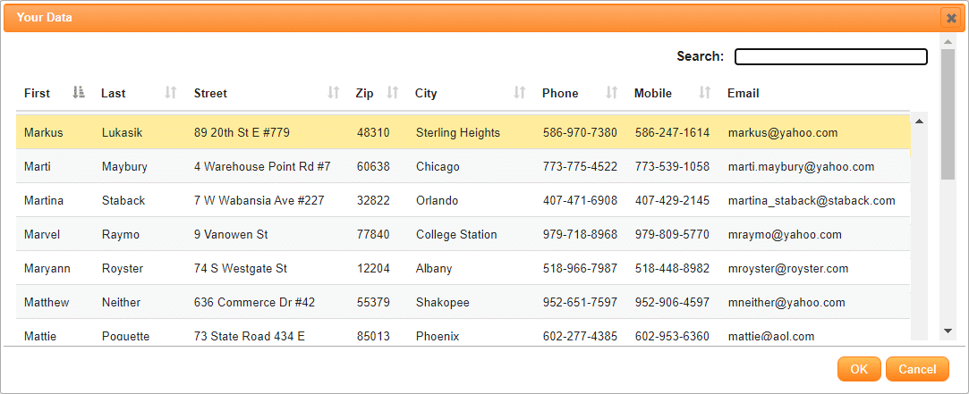Click the Cancel button
Image resolution: width=969 pixels, height=394 pixels.
[x=917, y=369]
